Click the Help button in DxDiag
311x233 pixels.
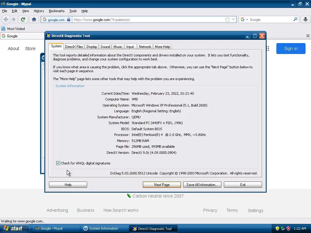coord(68,185)
